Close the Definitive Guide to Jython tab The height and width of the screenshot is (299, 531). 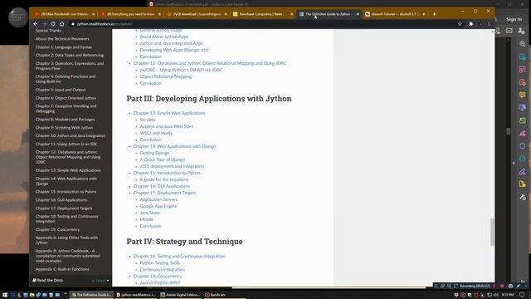[x=358, y=14]
